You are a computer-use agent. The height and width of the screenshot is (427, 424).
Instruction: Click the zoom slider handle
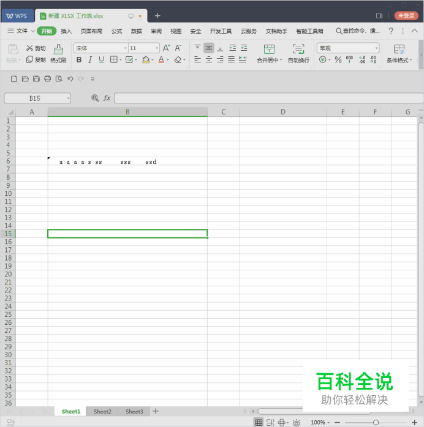tap(376, 422)
